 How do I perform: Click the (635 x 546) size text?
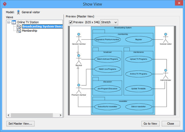coord(92,22)
